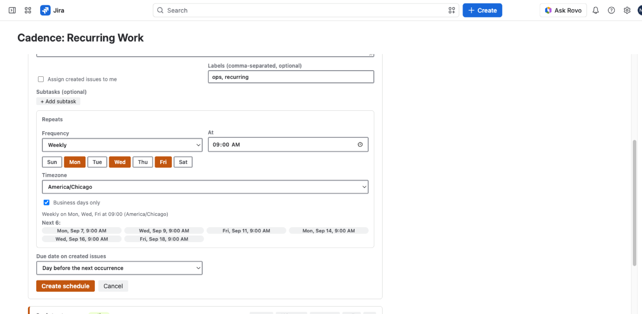Click the Fri, Sep 18, 9:00 AM chip
The width and height of the screenshot is (642, 314).
point(164,239)
